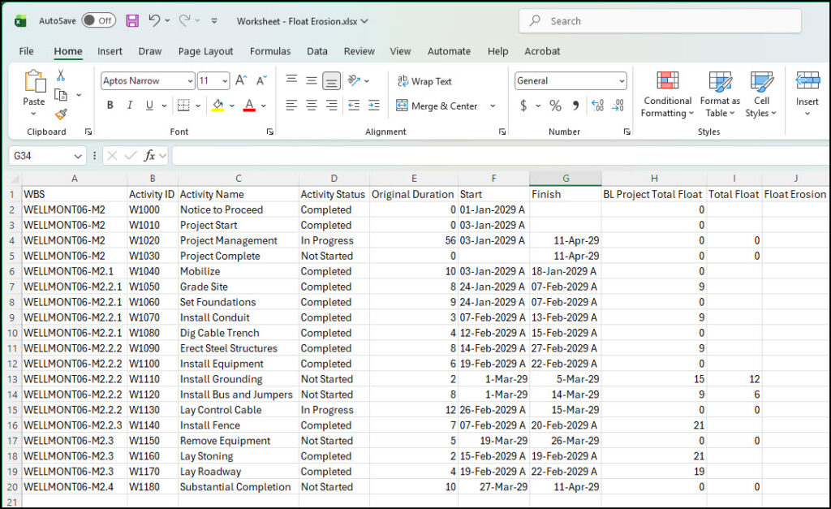Click the Insert cells button

pos(807,94)
